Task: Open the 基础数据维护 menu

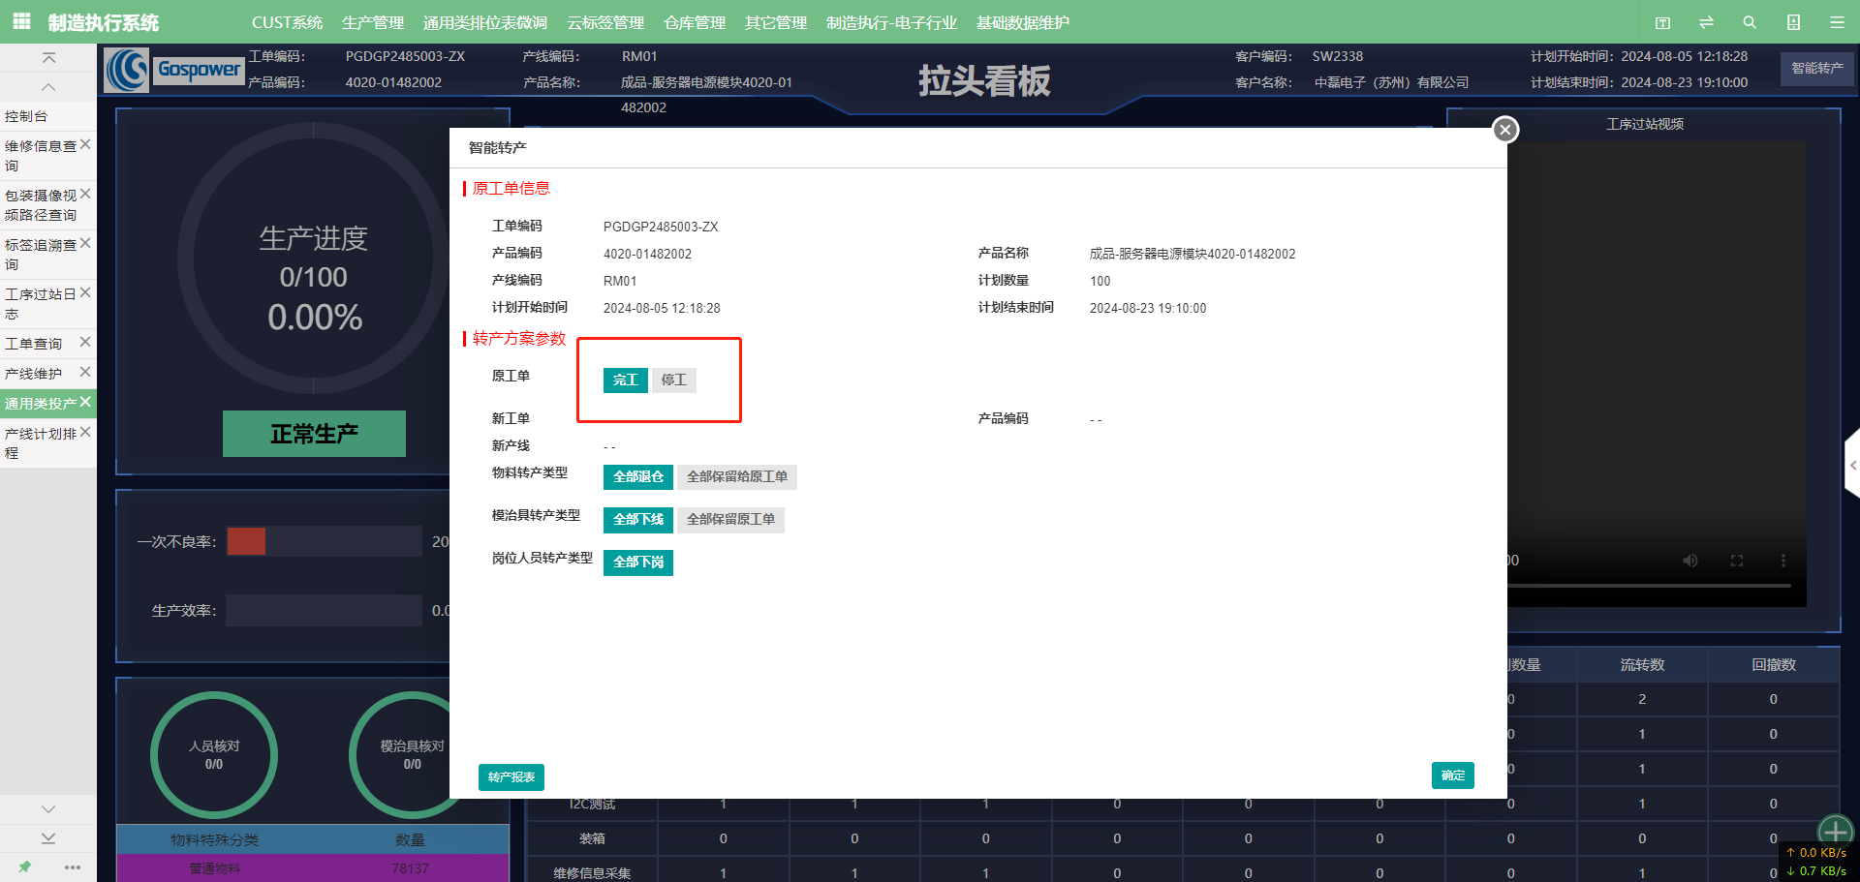Action: click(x=1023, y=22)
